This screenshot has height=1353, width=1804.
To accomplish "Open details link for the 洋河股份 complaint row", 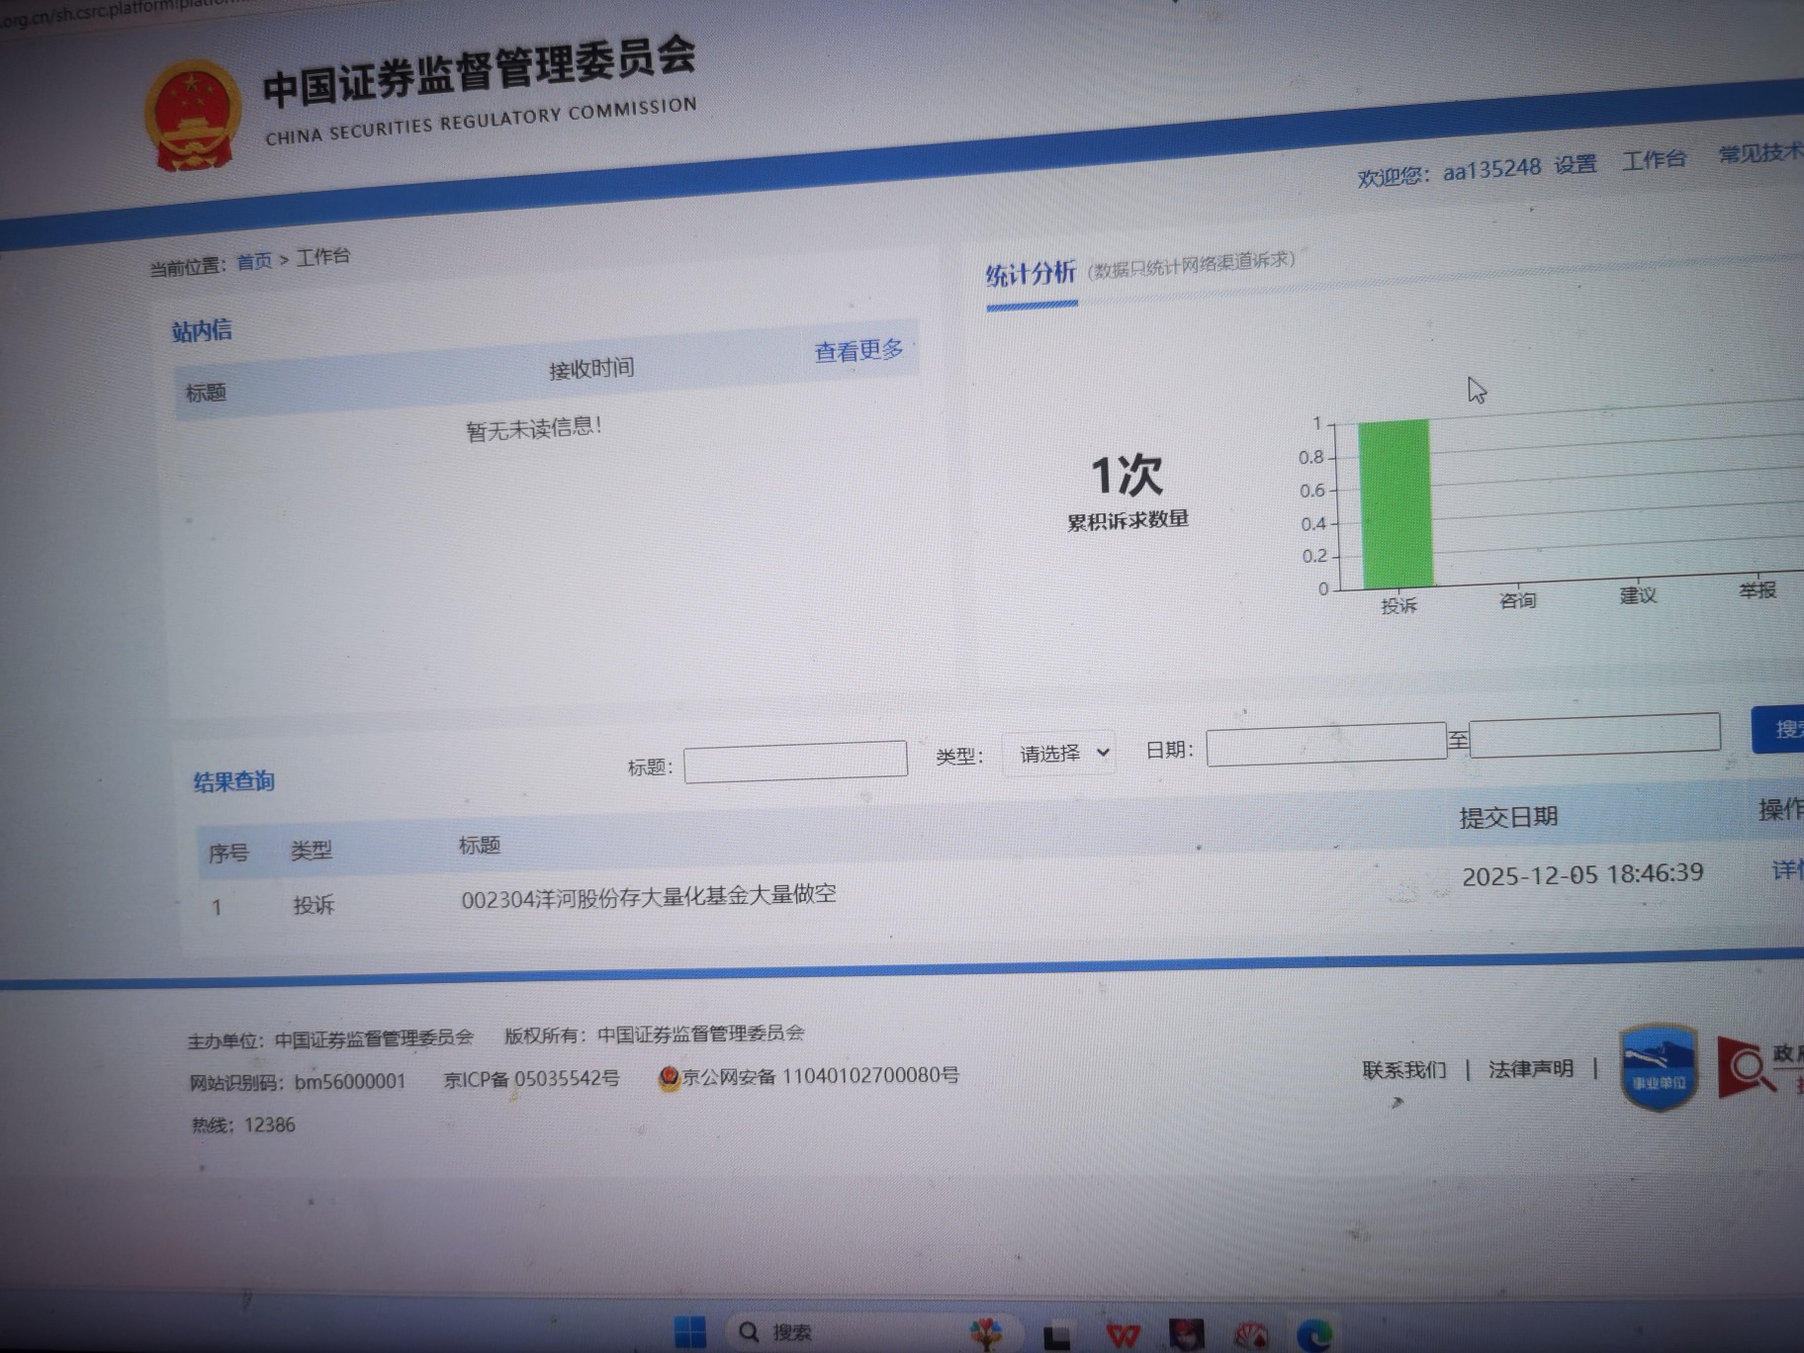I will click(1787, 869).
